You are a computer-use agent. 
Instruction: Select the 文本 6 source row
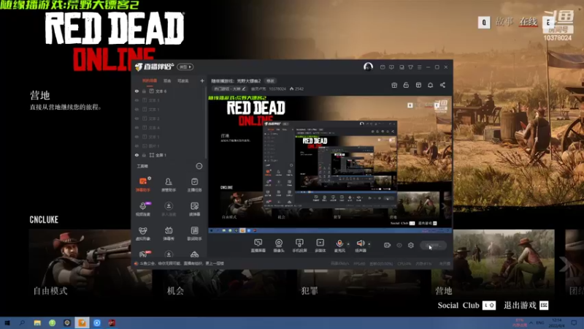[169, 91]
